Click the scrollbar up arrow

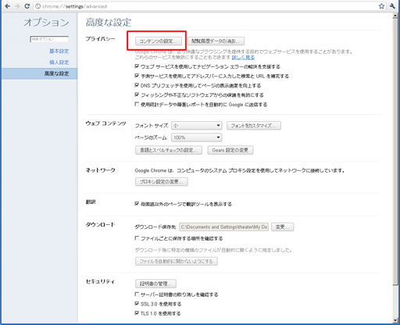(395, 16)
